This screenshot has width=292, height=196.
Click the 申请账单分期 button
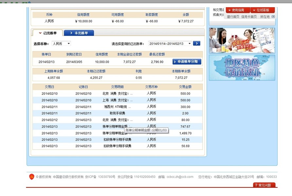click(x=187, y=62)
